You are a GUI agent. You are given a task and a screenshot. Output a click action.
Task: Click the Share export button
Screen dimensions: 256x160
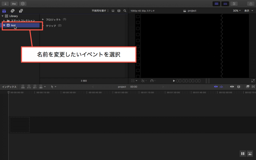251,4
